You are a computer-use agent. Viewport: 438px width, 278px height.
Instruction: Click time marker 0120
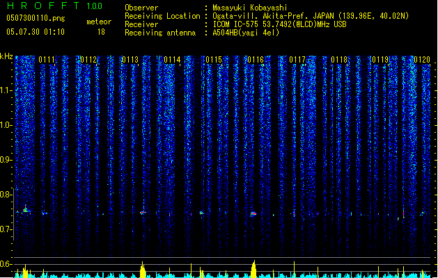422,60
